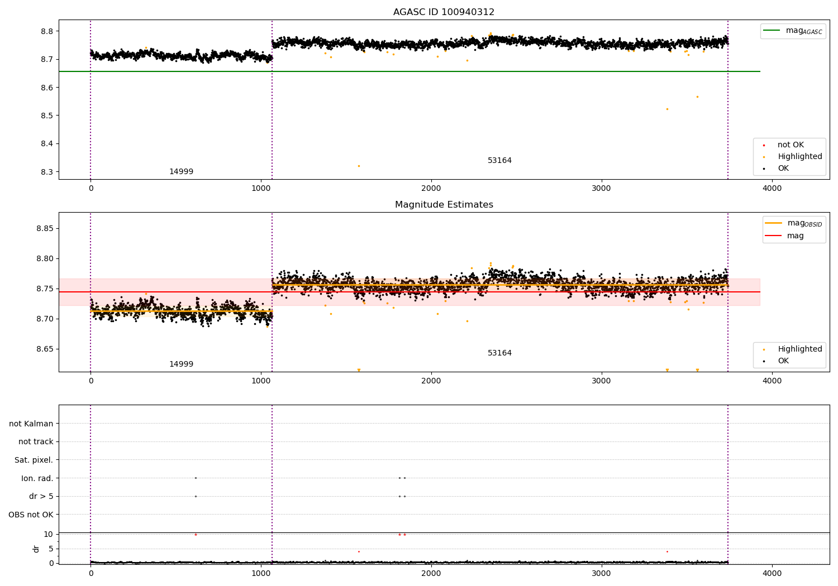Click the '14999' label in Magnitude Estimates plot
The image size is (838, 586).
(181, 364)
